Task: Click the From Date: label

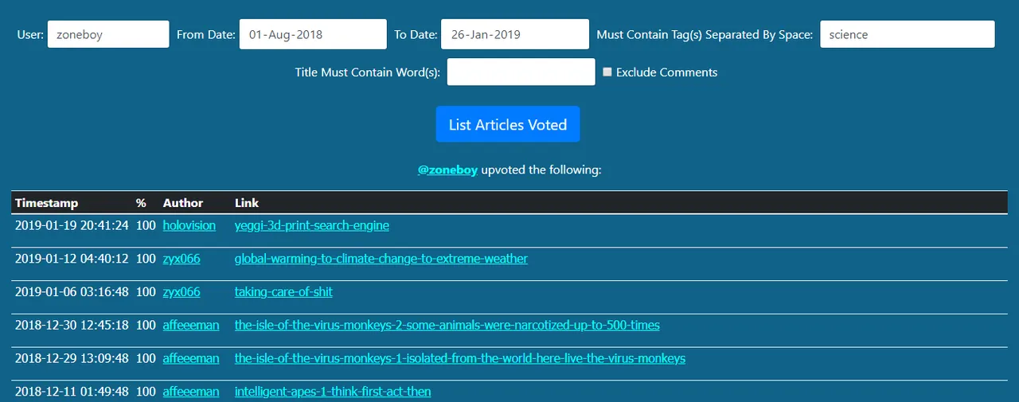Action: coord(206,34)
